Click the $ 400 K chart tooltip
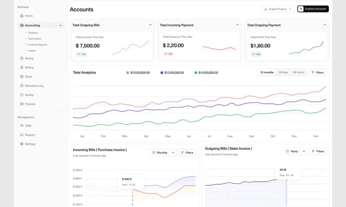 [131, 182]
